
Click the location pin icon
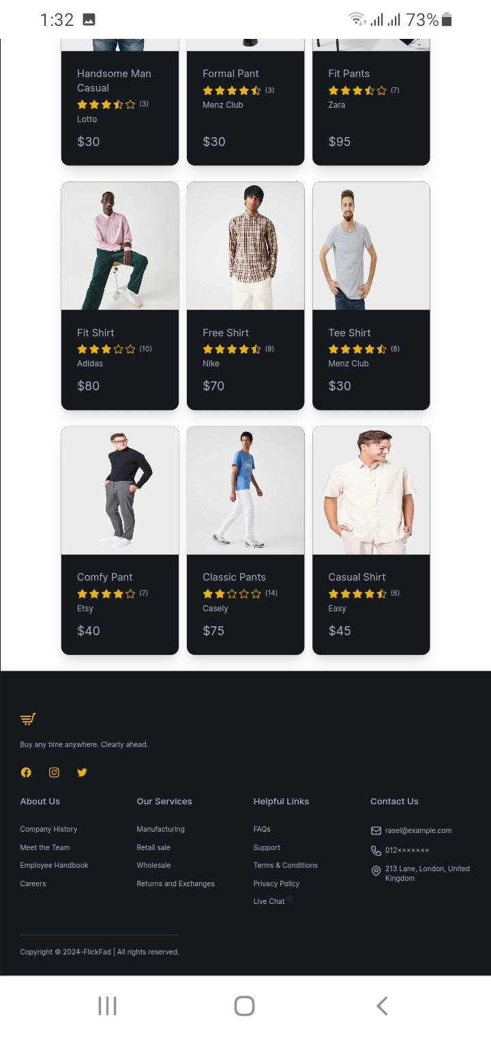[x=376, y=871]
